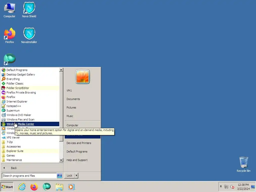Open Pictures from the Start menu
Viewport: 256px width, 192px height.
click(82, 107)
